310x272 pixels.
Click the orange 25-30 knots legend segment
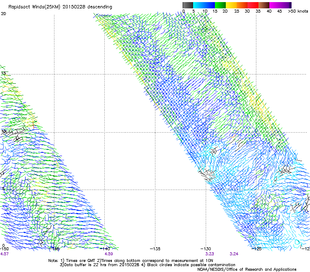(242, 5)
